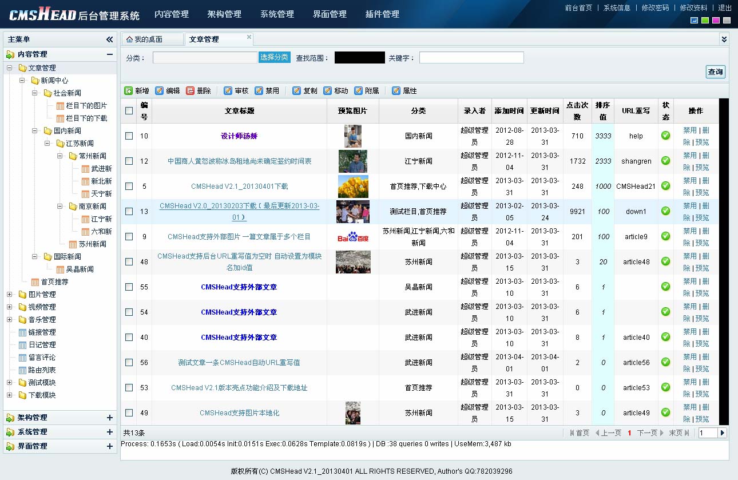Expand the 架构管理 sidebar section
The width and height of the screenshot is (738, 480).
click(109, 418)
